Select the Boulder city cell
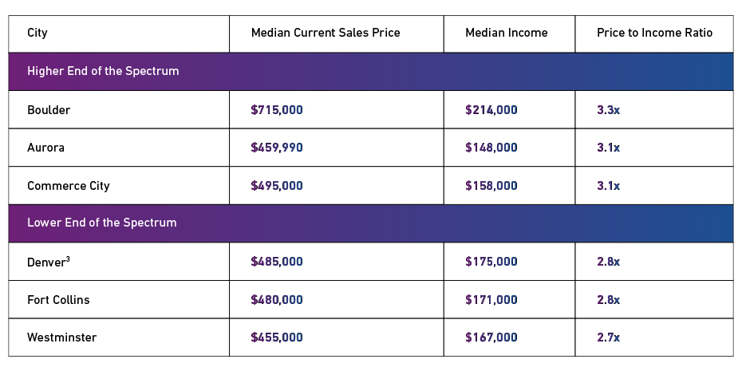The image size is (742, 367). tap(49, 110)
